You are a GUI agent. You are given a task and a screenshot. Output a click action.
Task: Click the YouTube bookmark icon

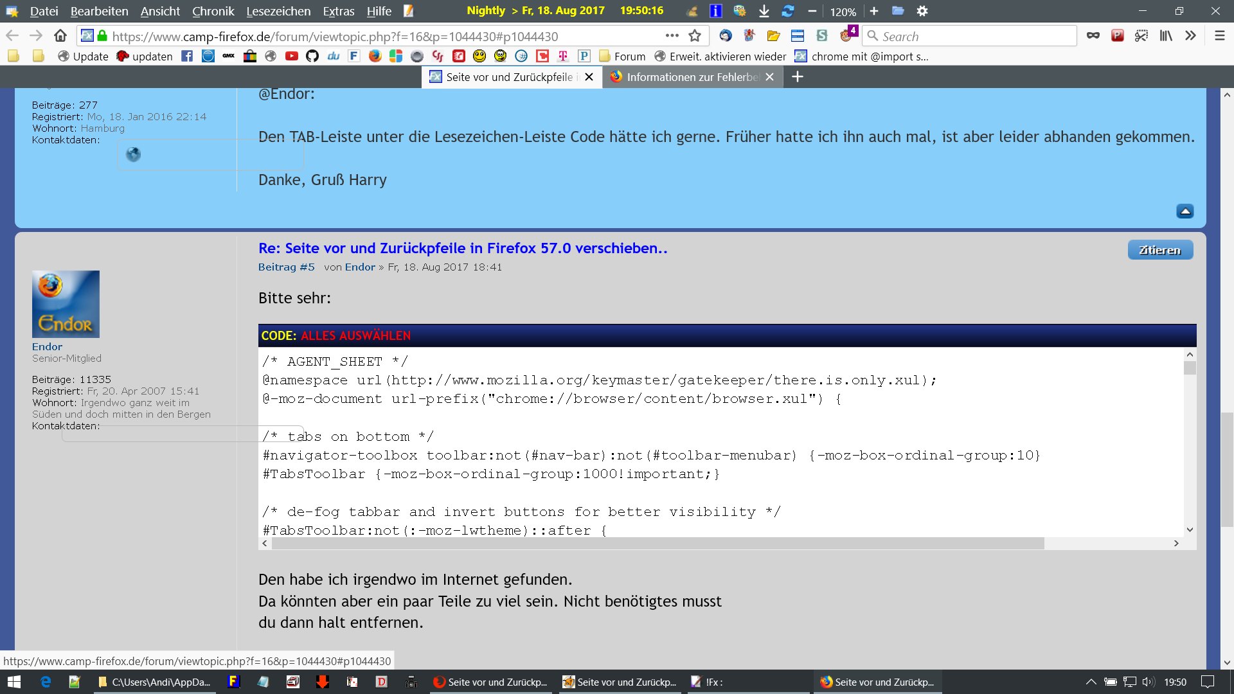point(291,57)
